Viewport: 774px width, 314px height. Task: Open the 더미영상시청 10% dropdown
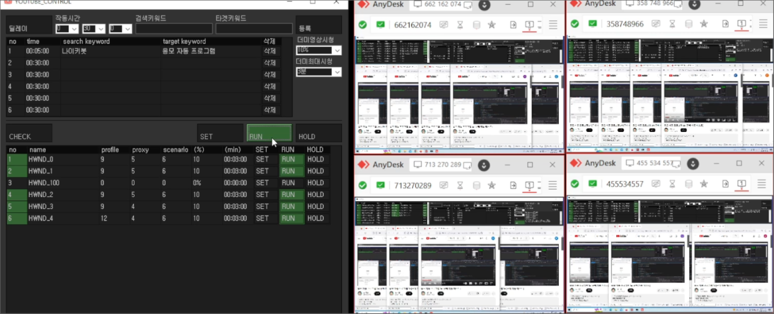pyautogui.click(x=319, y=50)
